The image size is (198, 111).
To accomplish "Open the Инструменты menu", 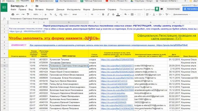I will coord(74,10).
